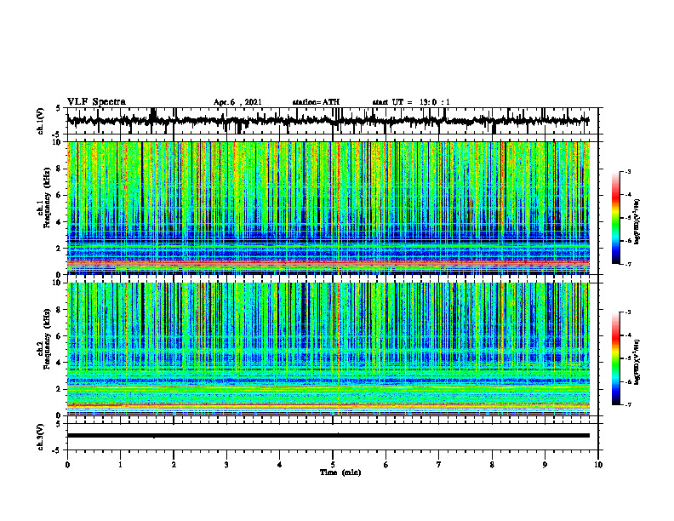Image resolution: width=674 pixels, height=521 pixels.
Task: Click the "-3" tick on ch.2 color scale
Action: tap(628, 312)
